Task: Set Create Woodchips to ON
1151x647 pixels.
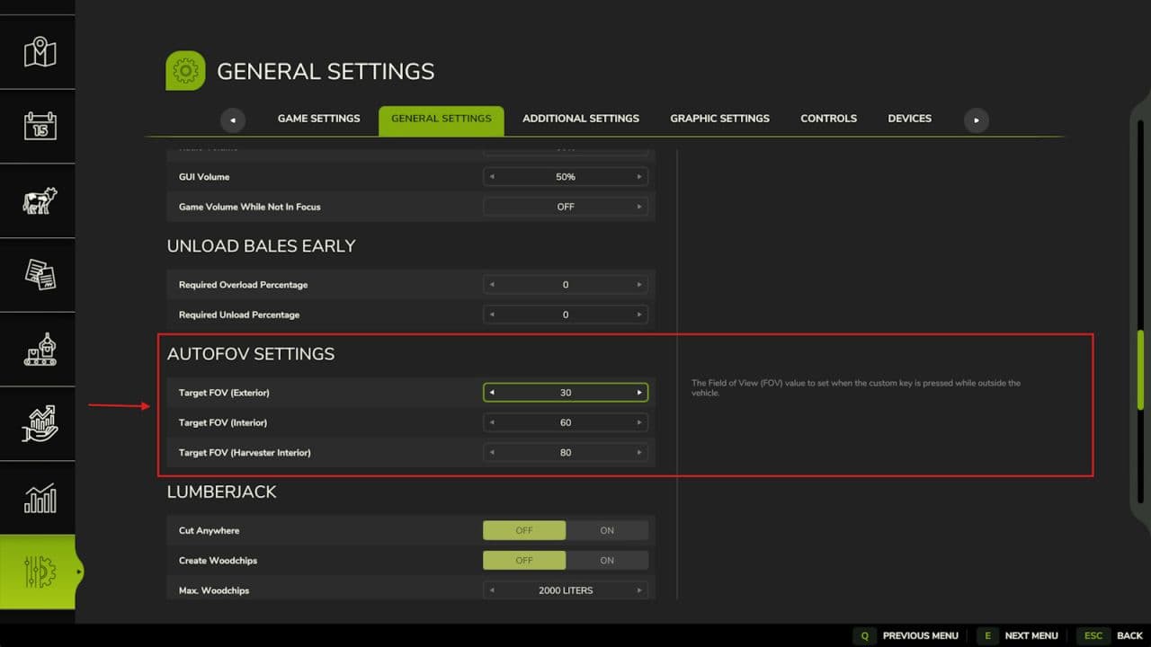Action: click(x=607, y=561)
